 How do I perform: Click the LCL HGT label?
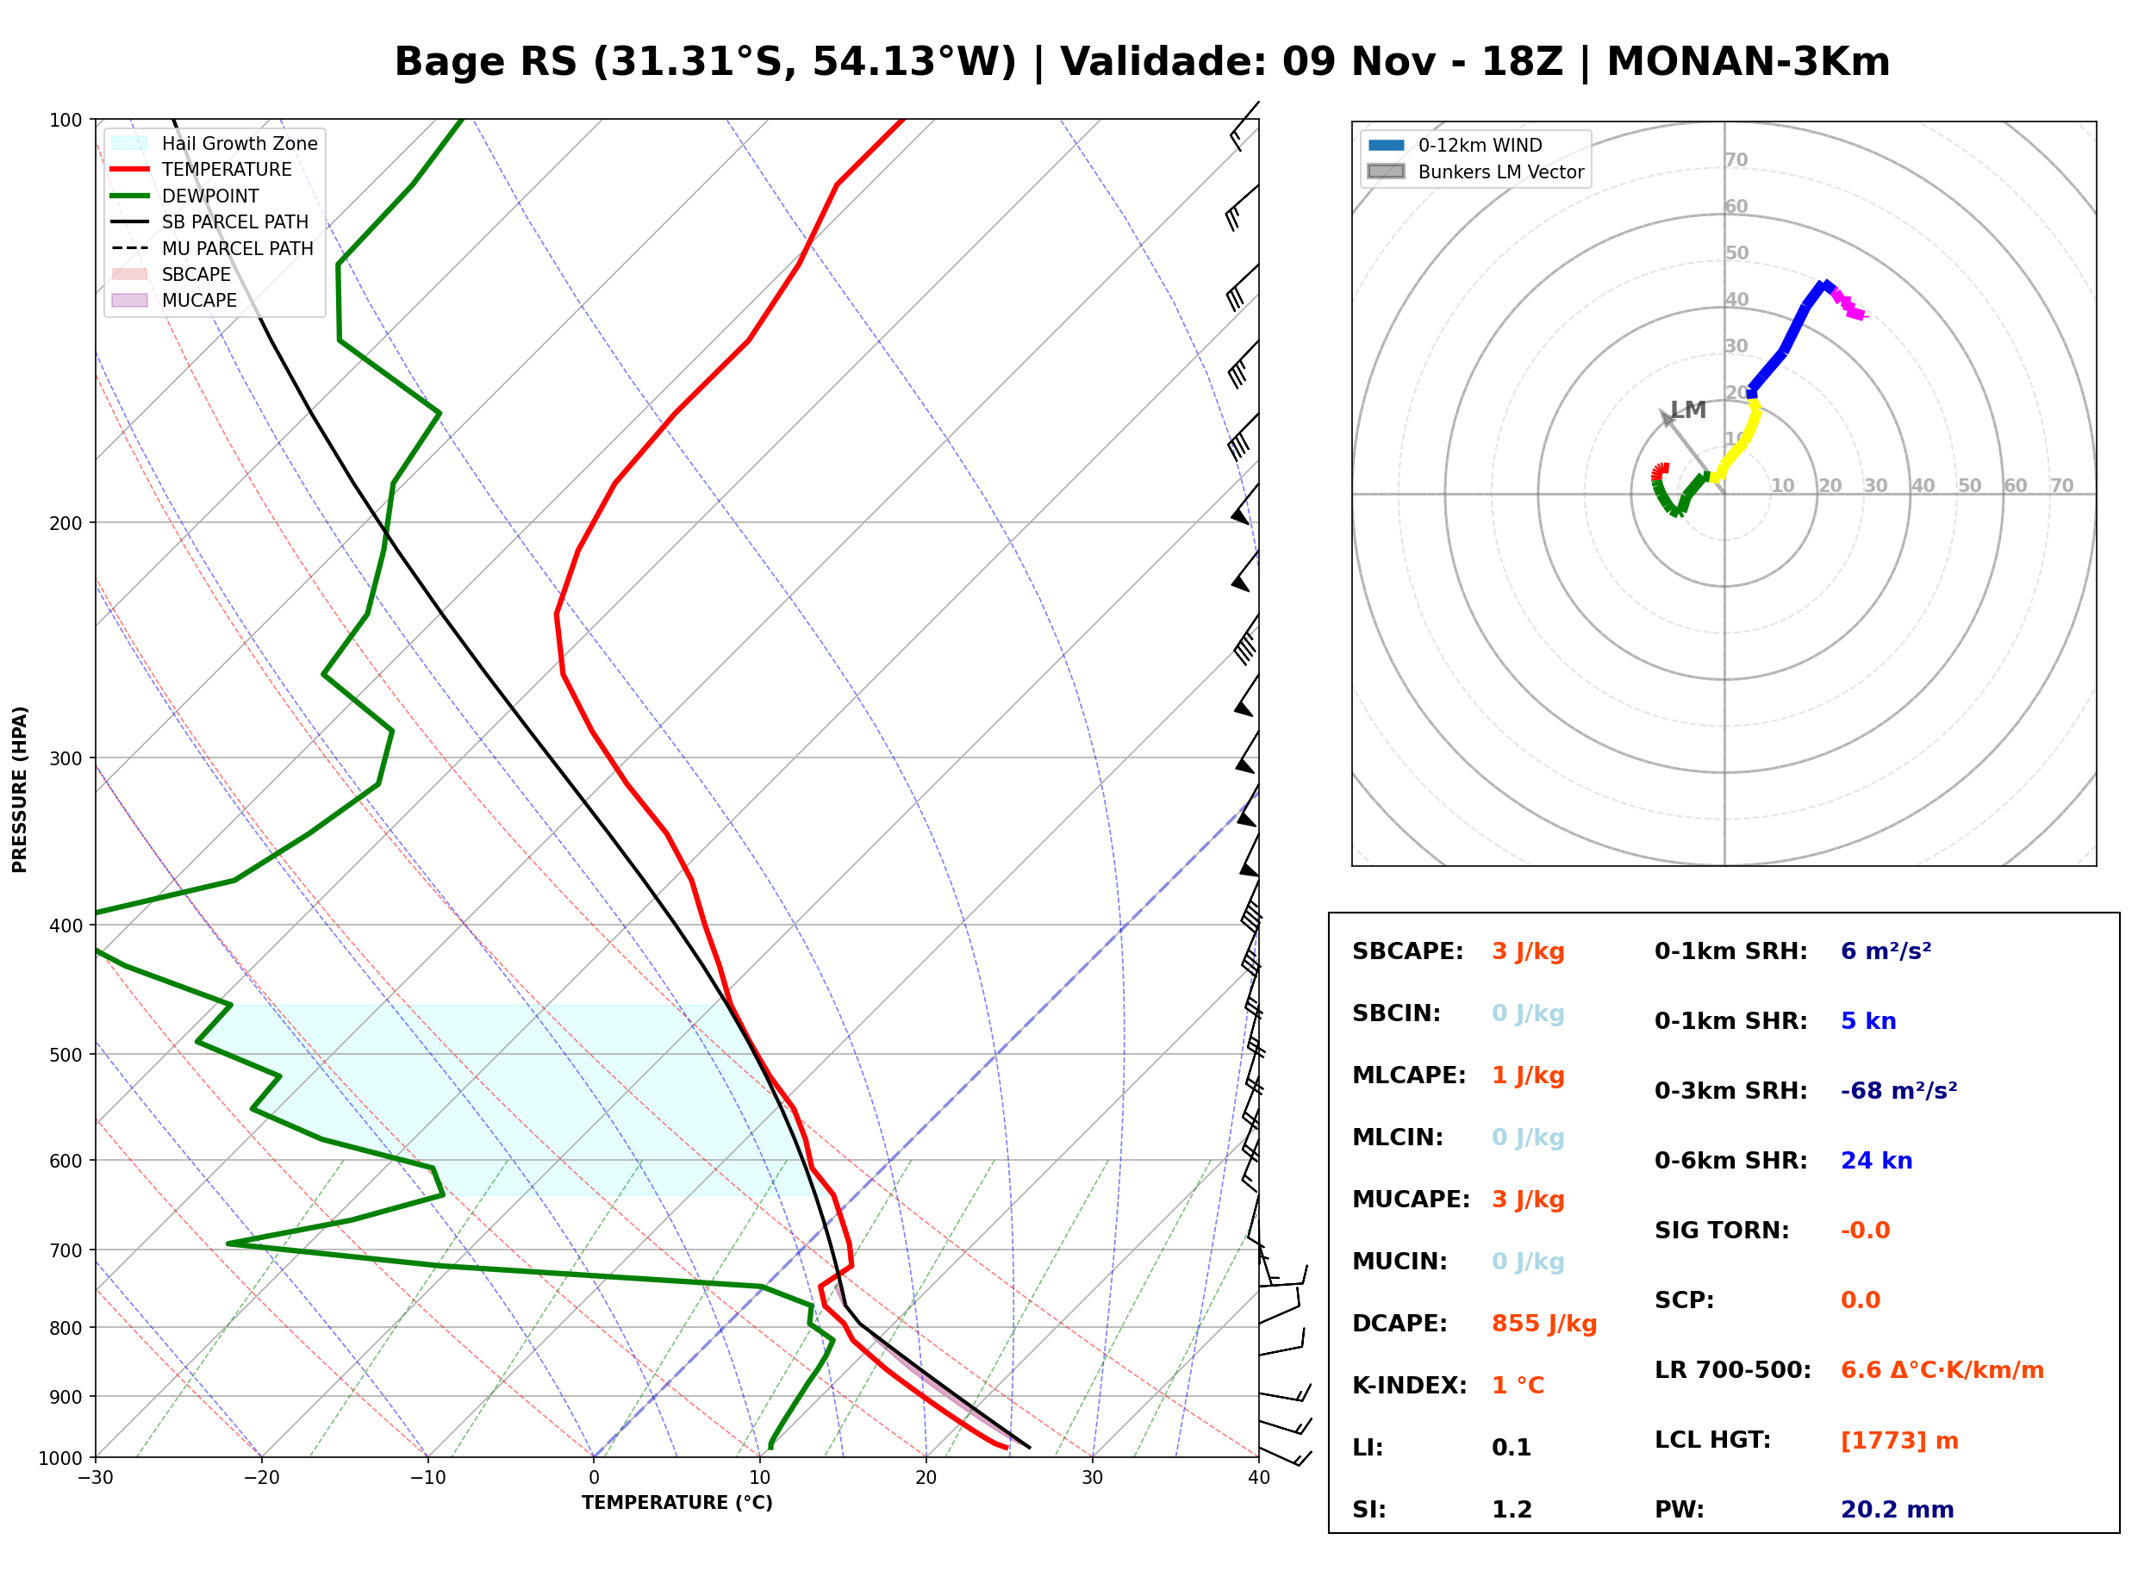click(1713, 1441)
